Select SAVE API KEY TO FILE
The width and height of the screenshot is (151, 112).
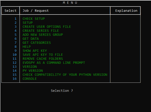coord(43,55)
